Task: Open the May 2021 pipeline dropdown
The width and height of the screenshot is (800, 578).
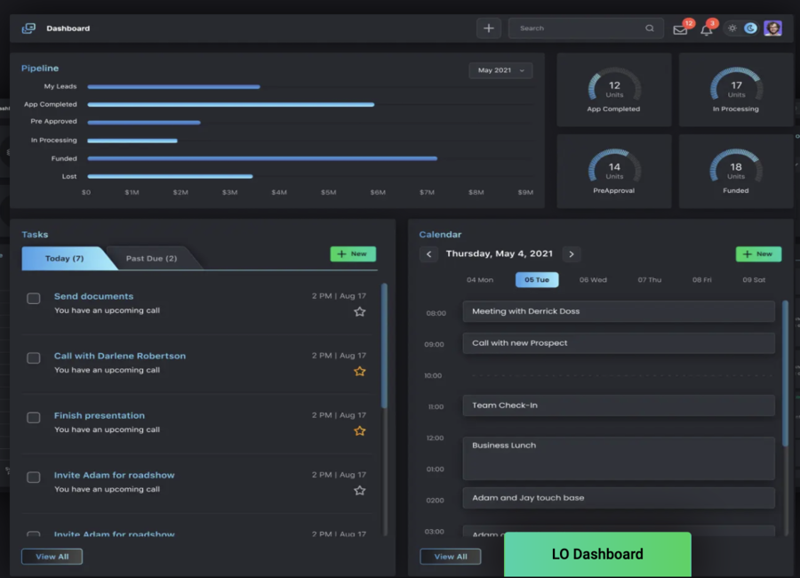Action: pos(500,70)
